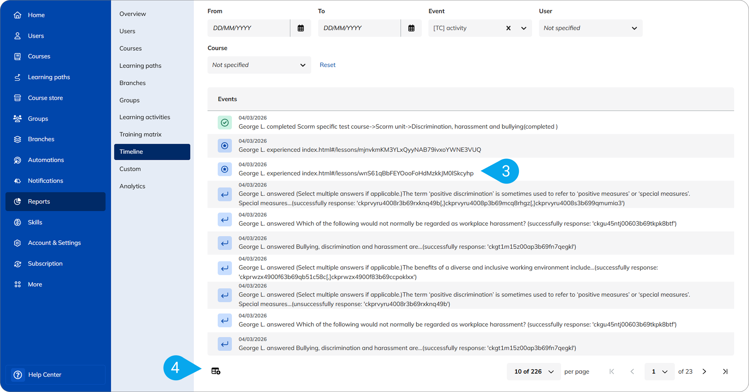Viewport: 749px width, 392px height.
Task: Open the To date calendar picker
Action: pyautogui.click(x=411, y=28)
